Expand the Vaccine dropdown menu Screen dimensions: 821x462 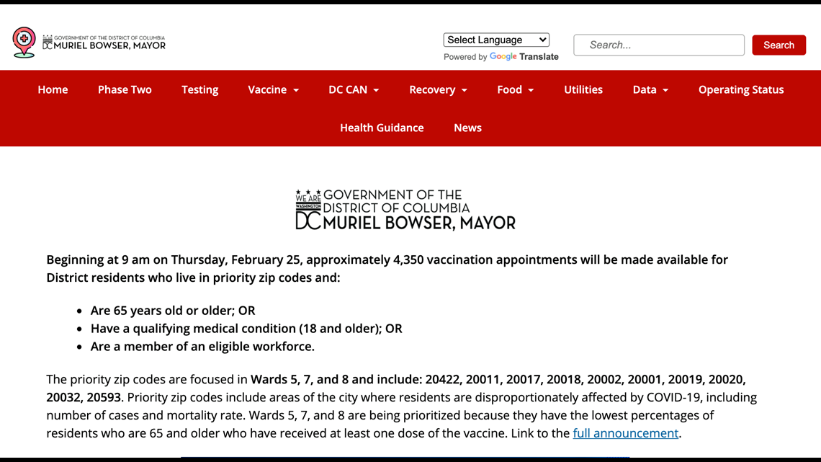click(x=274, y=89)
